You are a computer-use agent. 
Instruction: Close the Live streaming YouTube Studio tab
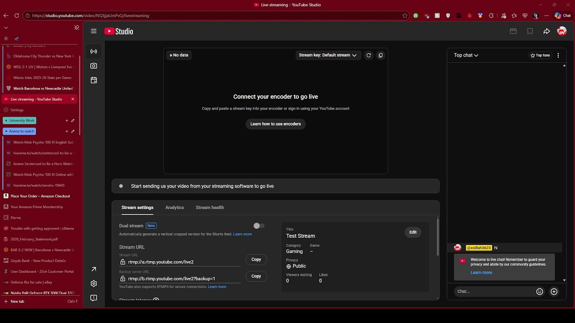[73, 99]
